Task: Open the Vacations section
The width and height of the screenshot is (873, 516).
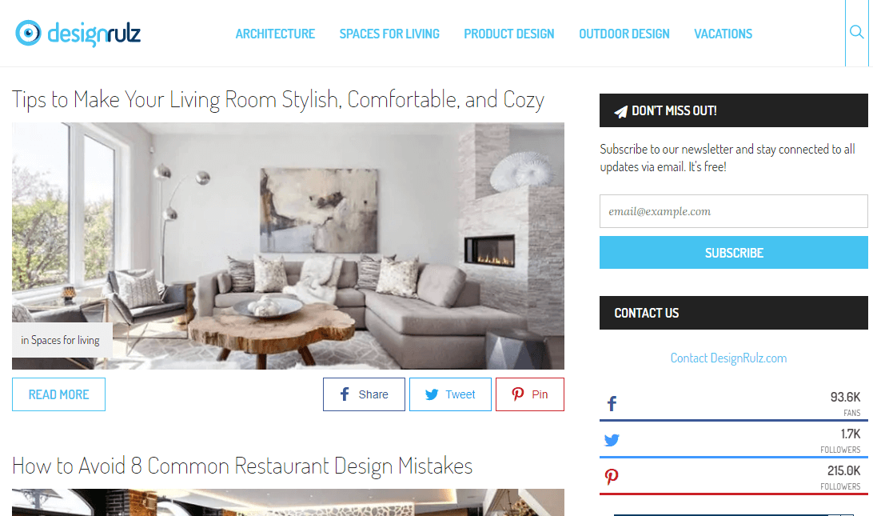Action: 723,34
